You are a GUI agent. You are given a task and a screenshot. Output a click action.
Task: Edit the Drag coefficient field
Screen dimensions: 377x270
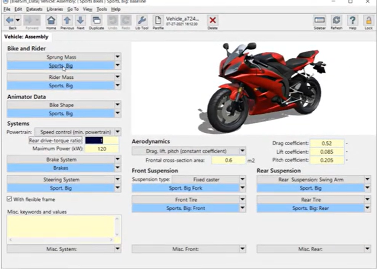[x=326, y=143]
